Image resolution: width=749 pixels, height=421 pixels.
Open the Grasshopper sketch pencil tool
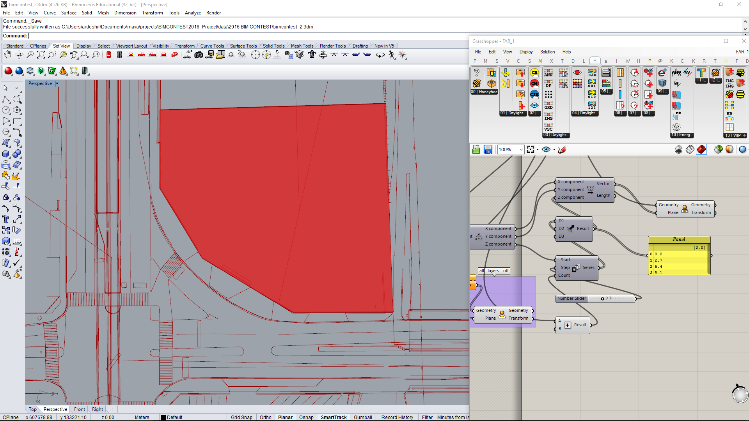(x=562, y=149)
